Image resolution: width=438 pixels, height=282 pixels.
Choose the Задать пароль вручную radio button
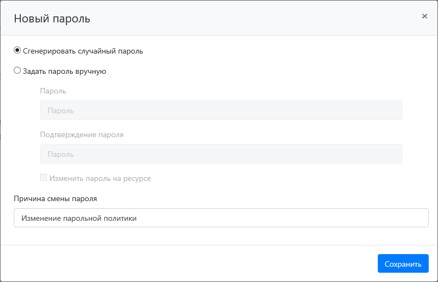point(17,70)
